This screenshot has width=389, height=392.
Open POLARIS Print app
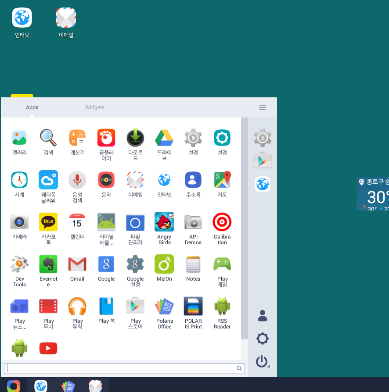(x=193, y=306)
